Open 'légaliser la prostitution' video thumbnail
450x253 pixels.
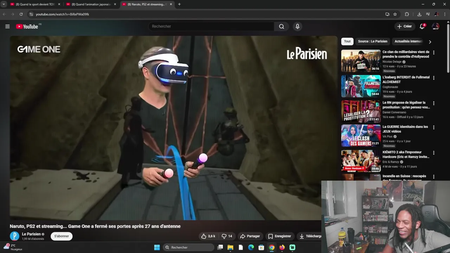tap(361, 111)
